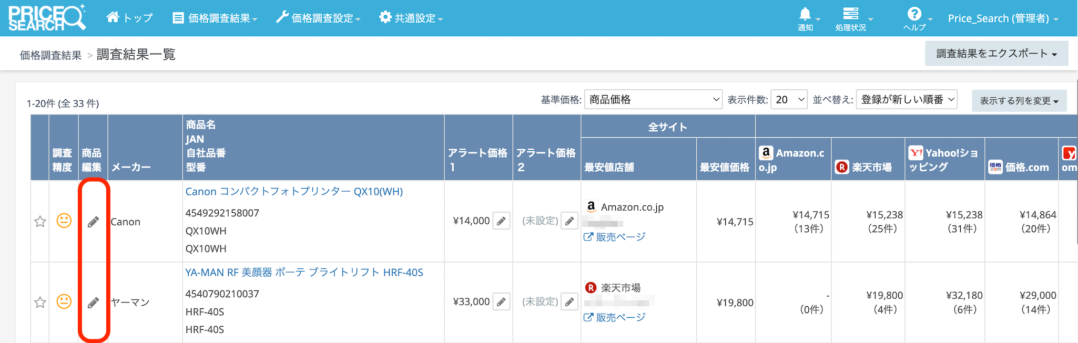Open the 表示件数 dropdown set to 20
1078x343 pixels.
tap(788, 99)
